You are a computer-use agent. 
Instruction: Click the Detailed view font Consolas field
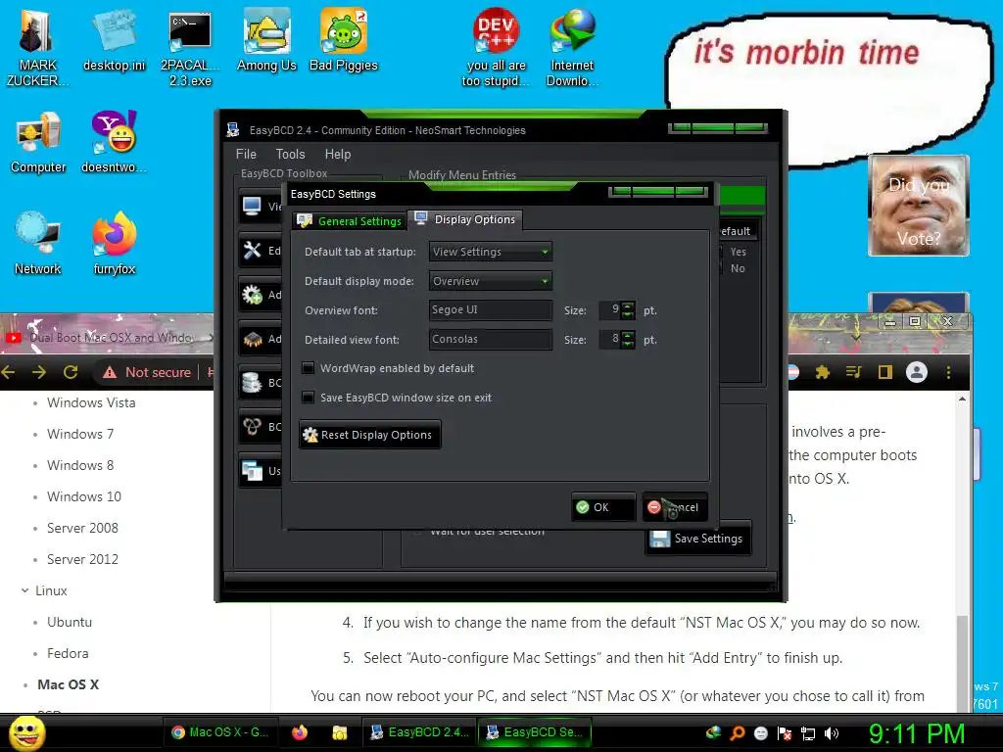click(x=491, y=340)
